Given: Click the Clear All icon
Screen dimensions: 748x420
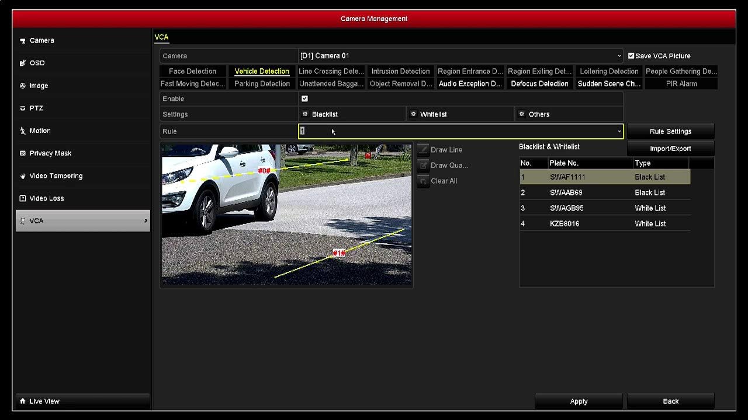Looking at the screenshot, I should point(423,181).
